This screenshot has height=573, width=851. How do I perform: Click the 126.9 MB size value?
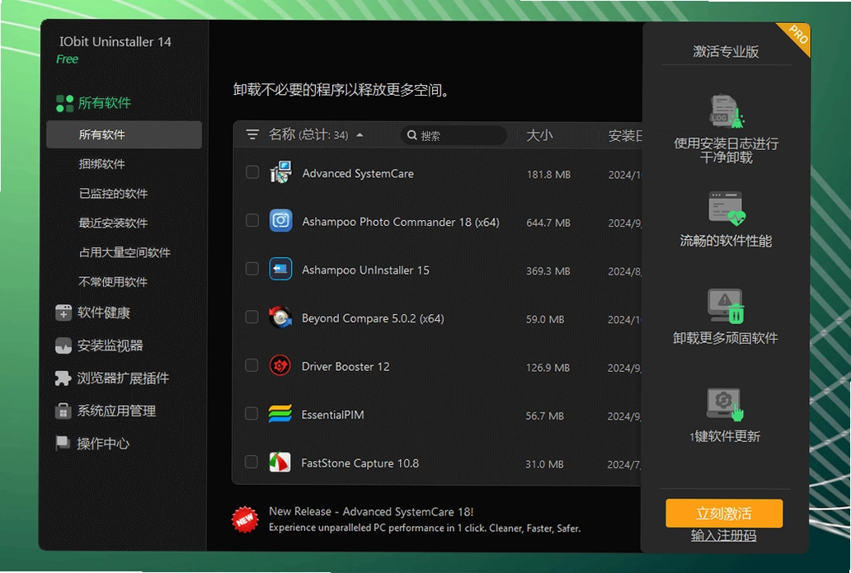click(548, 368)
